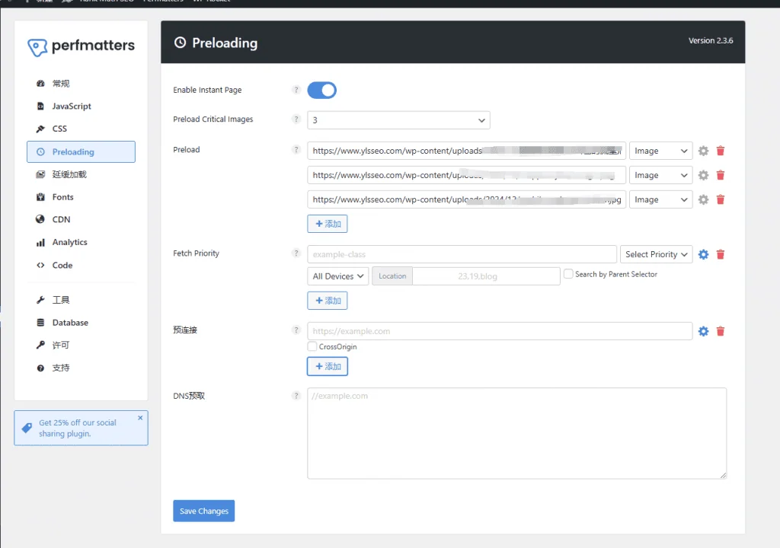Open help tooltip for Enable Instant Page
The image size is (780, 548).
(296, 90)
